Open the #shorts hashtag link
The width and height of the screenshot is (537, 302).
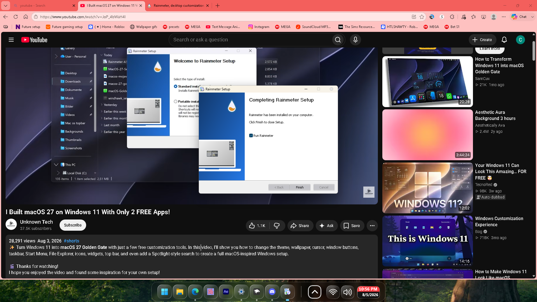(72, 241)
